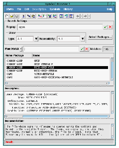Open the File menu
Viewport: 119px width, 148px height.
19,9
